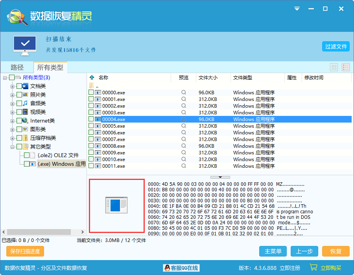The width and height of the screenshot is (354, 275).
Task: Check the box for 00011.exe
Action: [x=91, y=166]
